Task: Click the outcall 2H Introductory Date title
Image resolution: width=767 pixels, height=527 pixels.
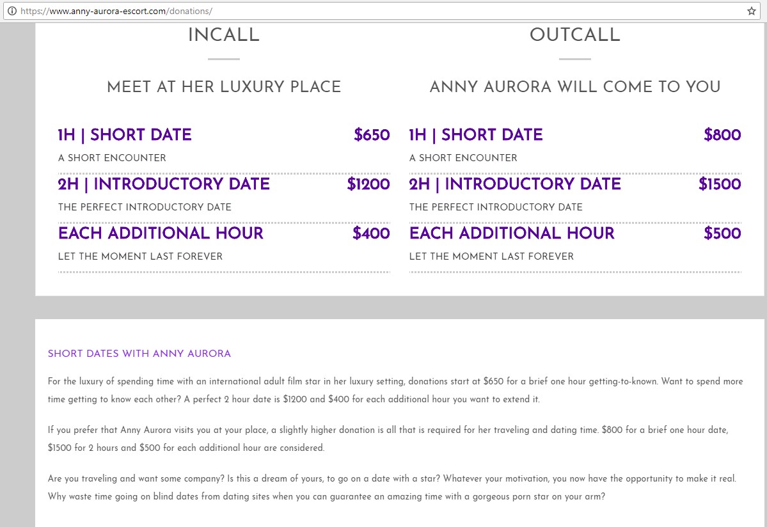Action: tap(515, 184)
